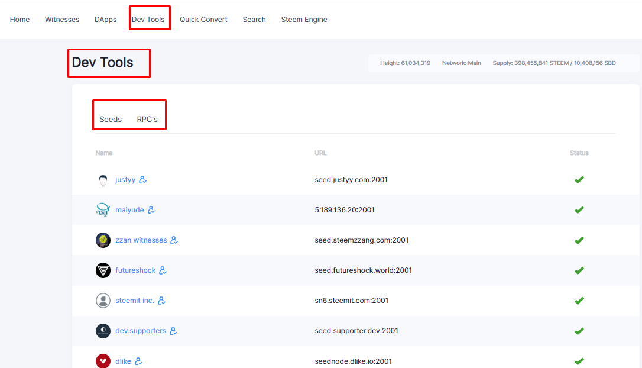Viewport: 642px width, 368px height.
Task: Select URL seed.steemzzang.com:2001
Action: point(362,240)
